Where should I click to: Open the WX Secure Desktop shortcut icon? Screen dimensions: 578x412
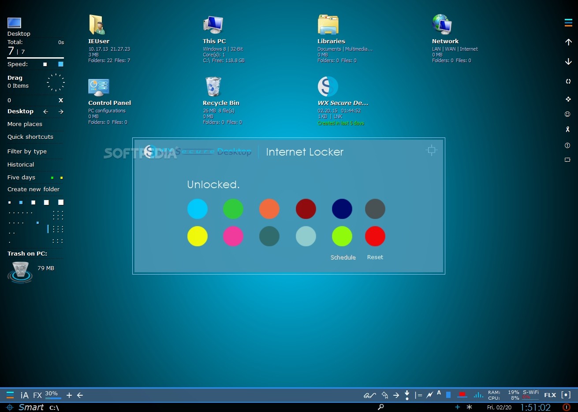pyautogui.click(x=328, y=86)
